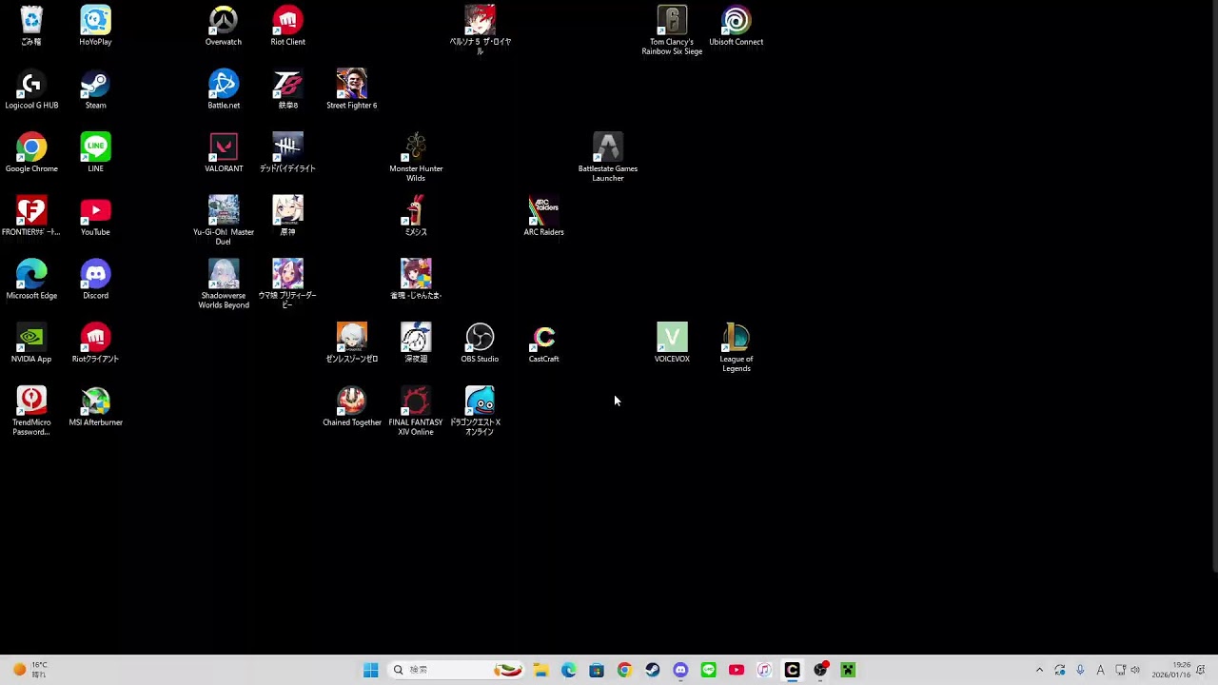Select the Riot Client icon in Japanese (Riotクライアント)
The height and width of the screenshot is (685, 1218).
(95, 343)
